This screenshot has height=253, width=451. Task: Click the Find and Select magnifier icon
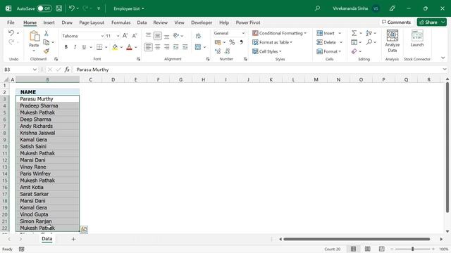369,42
